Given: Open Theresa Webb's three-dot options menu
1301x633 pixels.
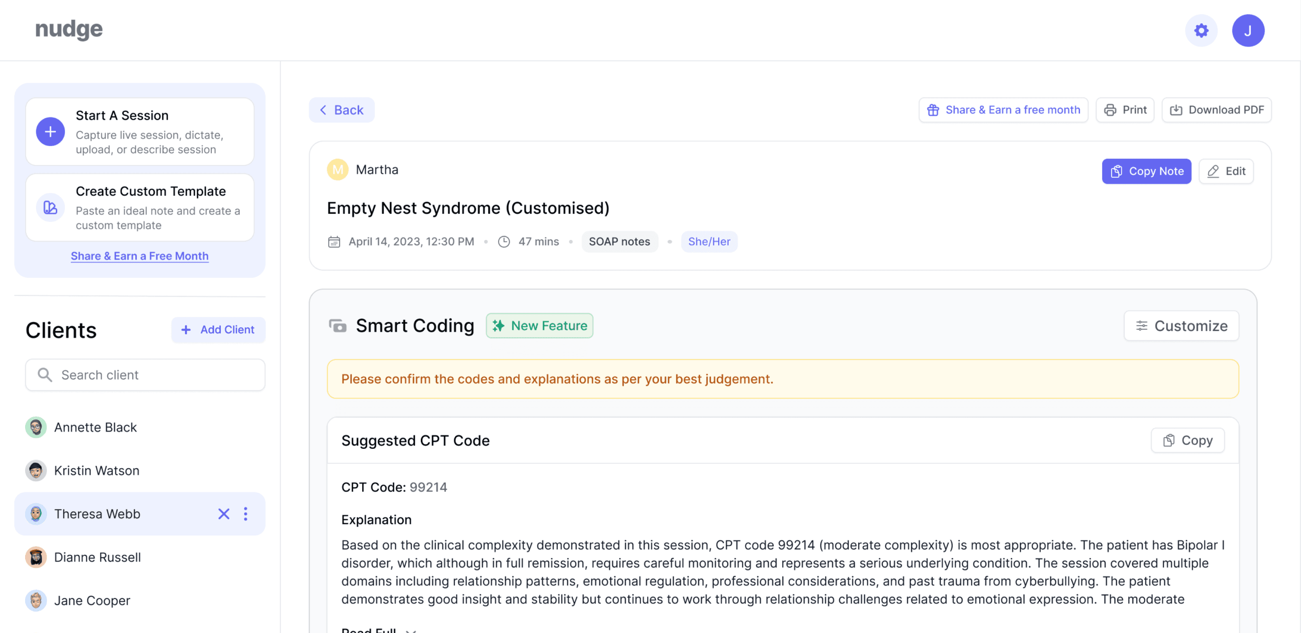Looking at the screenshot, I should [246, 514].
